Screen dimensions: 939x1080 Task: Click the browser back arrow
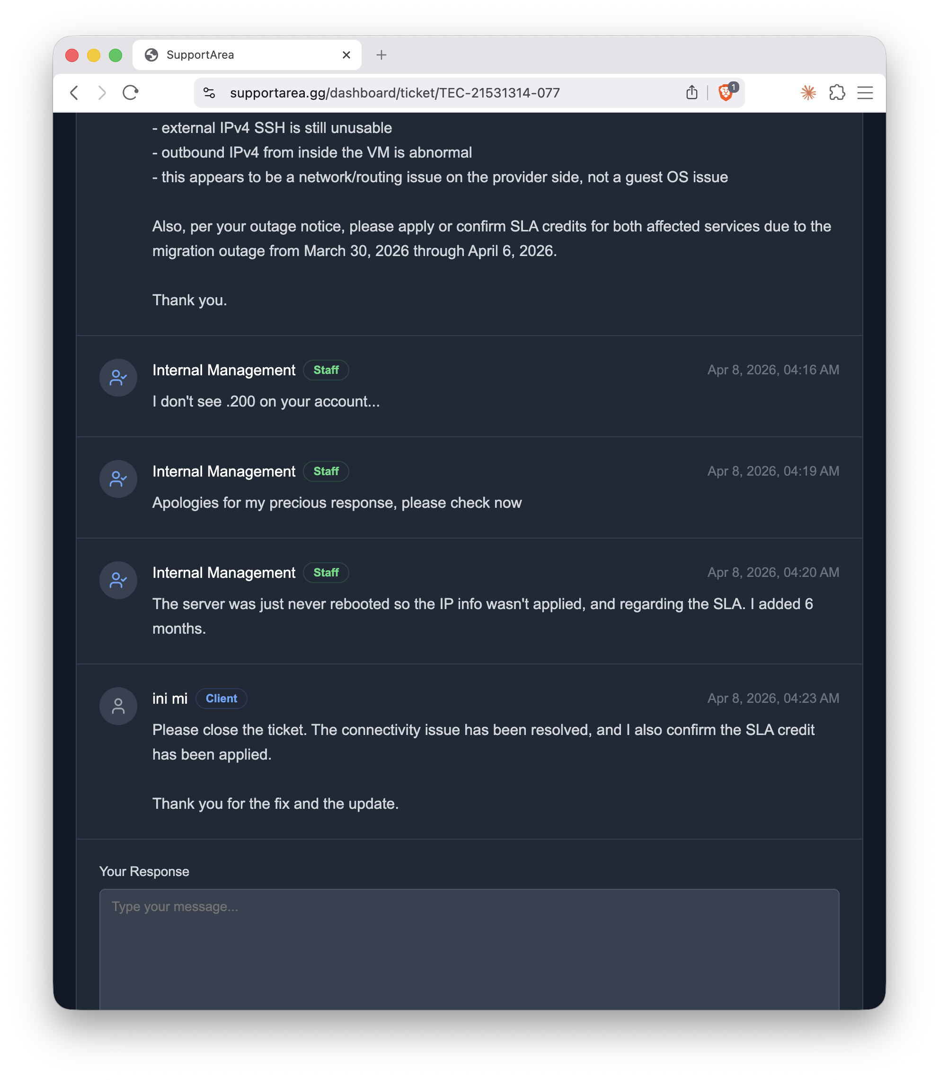tap(74, 93)
